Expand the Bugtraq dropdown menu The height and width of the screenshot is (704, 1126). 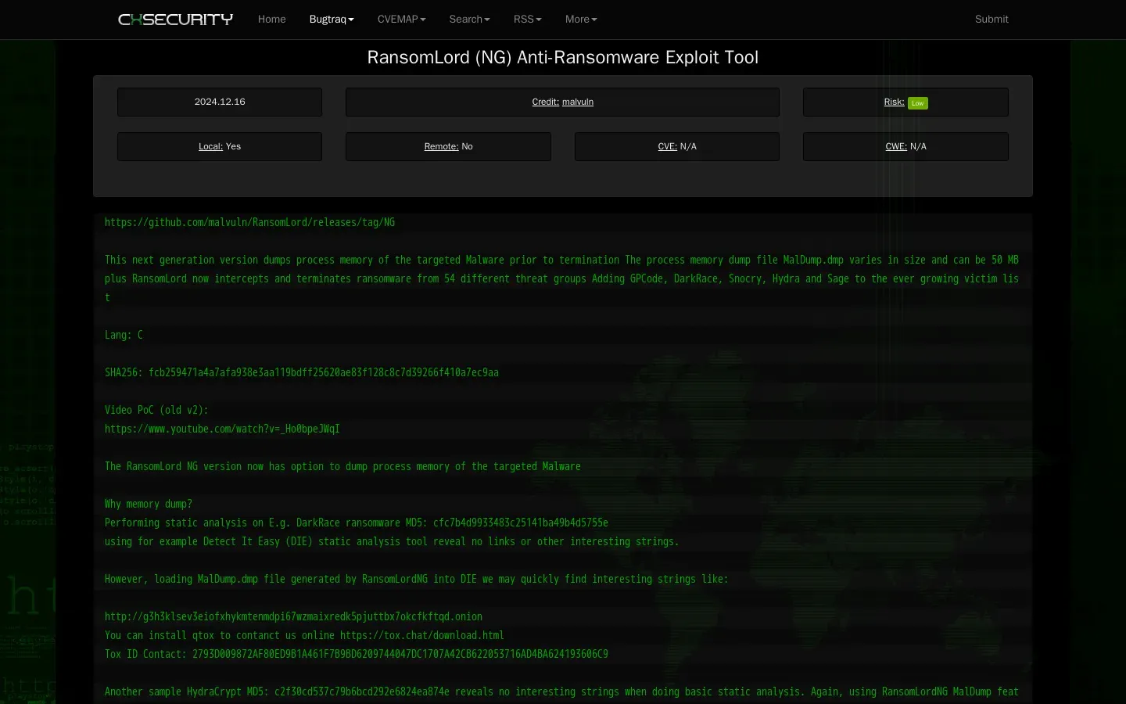(x=331, y=20)
